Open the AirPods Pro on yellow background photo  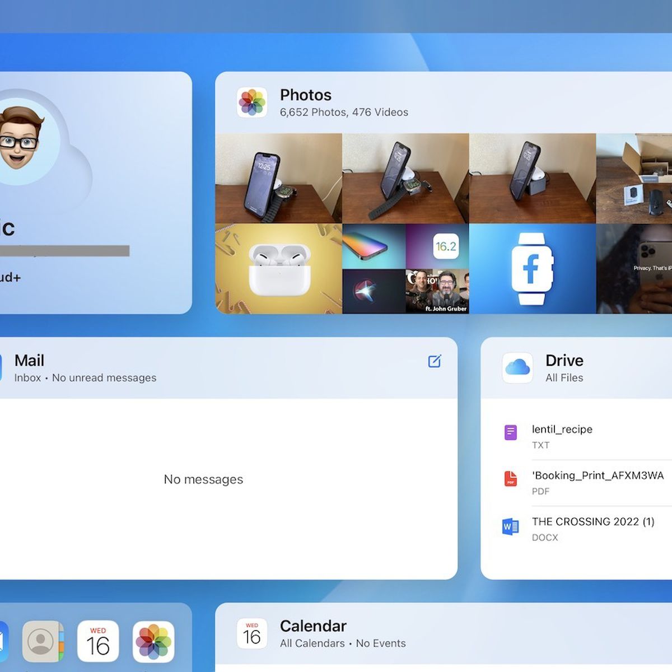tap(278, 269)
